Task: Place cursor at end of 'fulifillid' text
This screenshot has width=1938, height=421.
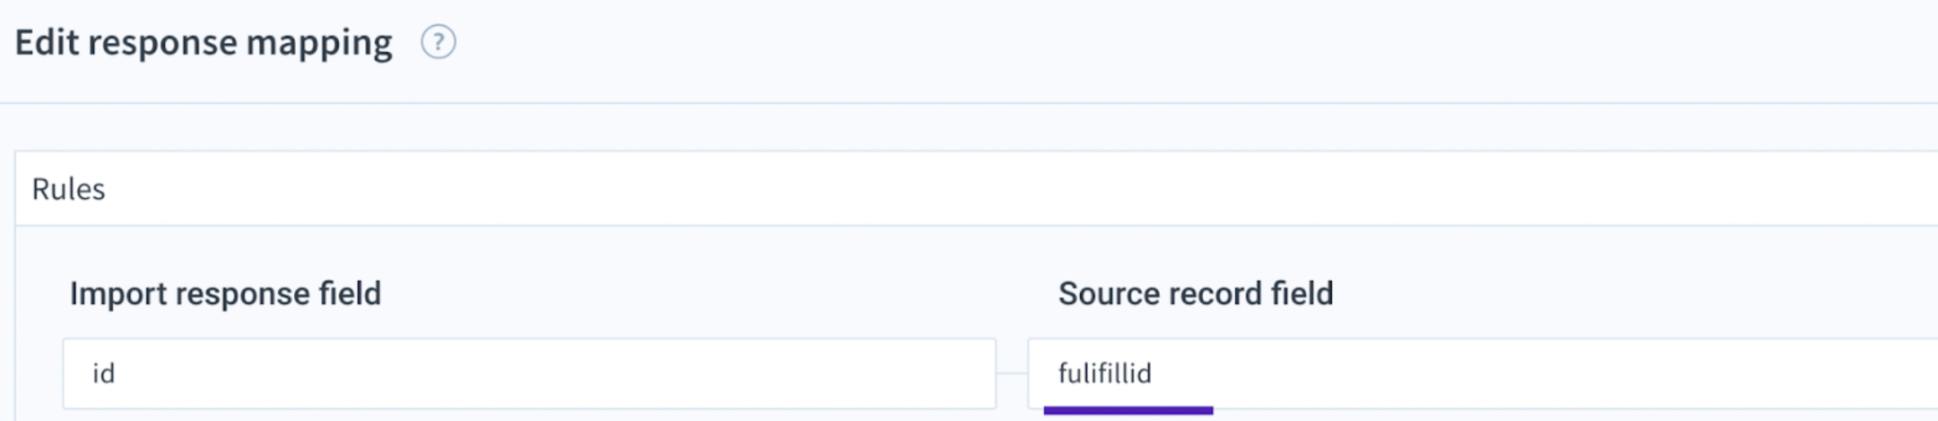Action: (1153, 374)
